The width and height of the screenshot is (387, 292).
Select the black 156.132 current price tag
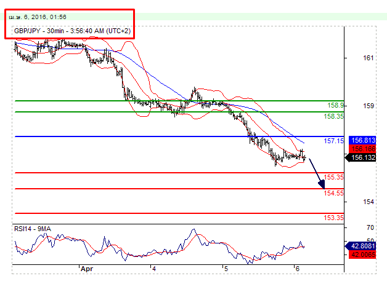[361, 157]
